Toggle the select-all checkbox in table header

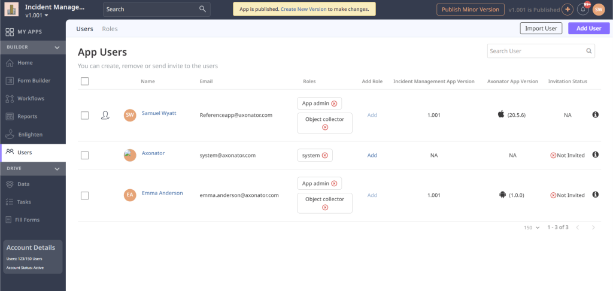(x=85, y=81)
